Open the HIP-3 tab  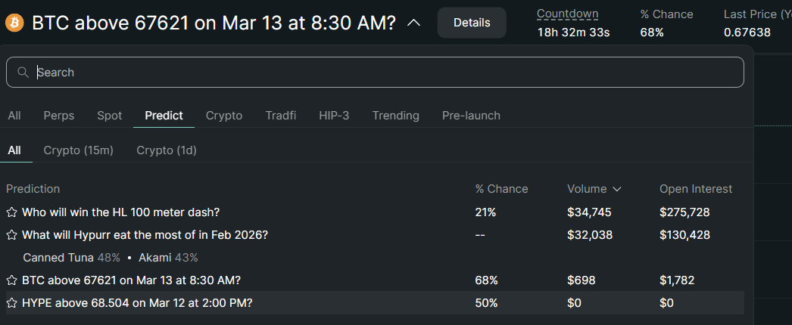pyautogui.click(x=334, y=116)
